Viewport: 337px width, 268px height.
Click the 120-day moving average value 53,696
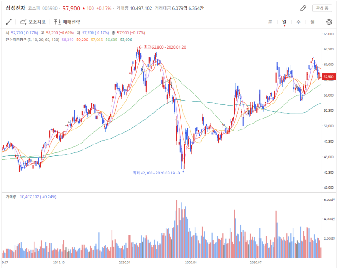point(126,40)
